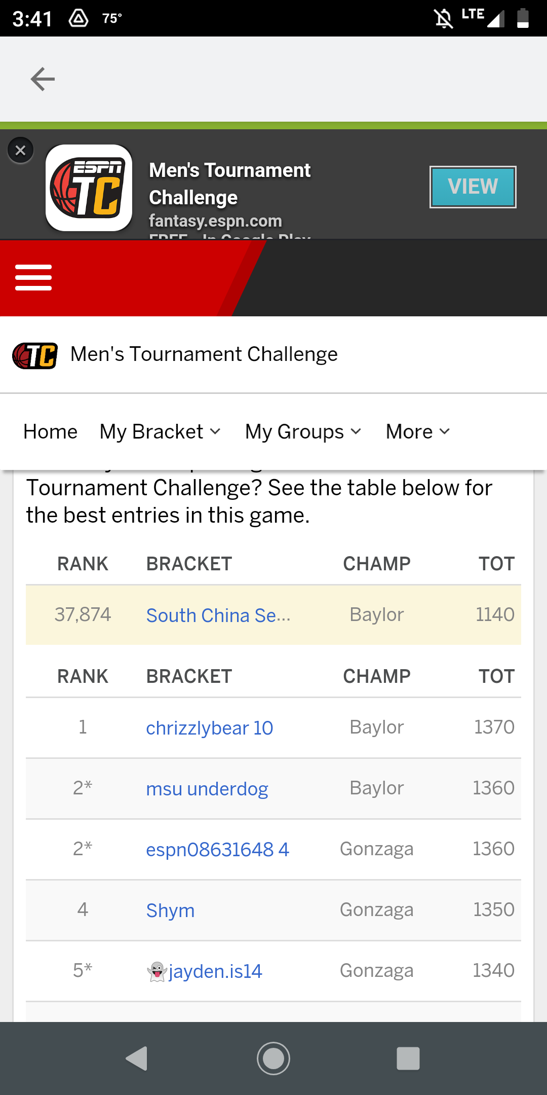547x1095 pixels.
Task: Go to Home tab
Action: point(51,432)
